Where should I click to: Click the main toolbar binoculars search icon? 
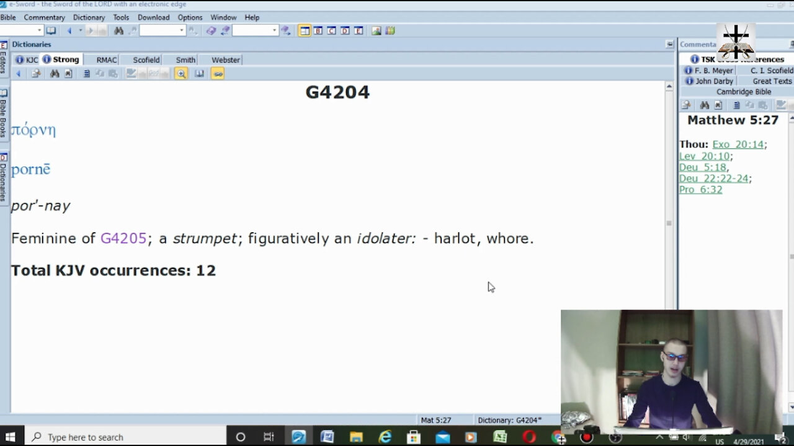coord(118,30)
